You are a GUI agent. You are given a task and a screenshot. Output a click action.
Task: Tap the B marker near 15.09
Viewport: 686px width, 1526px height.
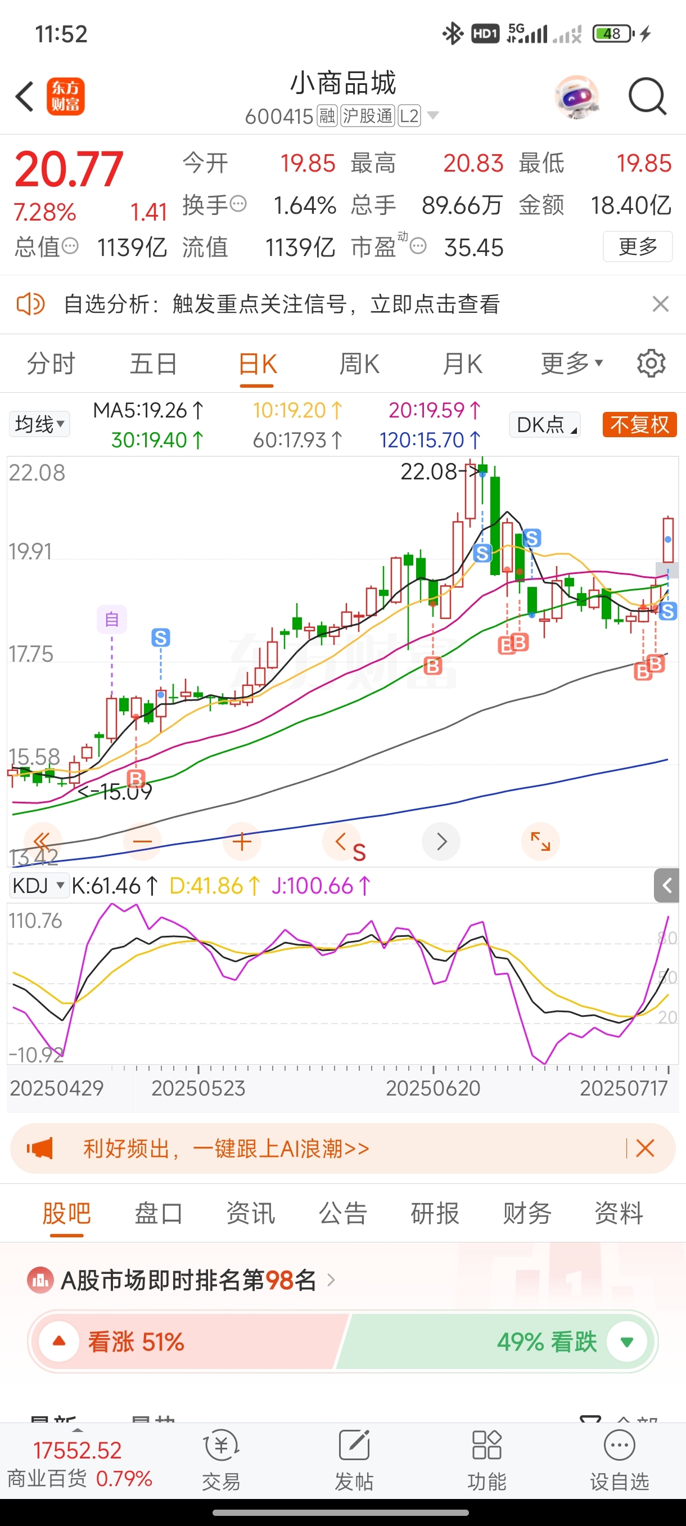click(x=136, y=778)
